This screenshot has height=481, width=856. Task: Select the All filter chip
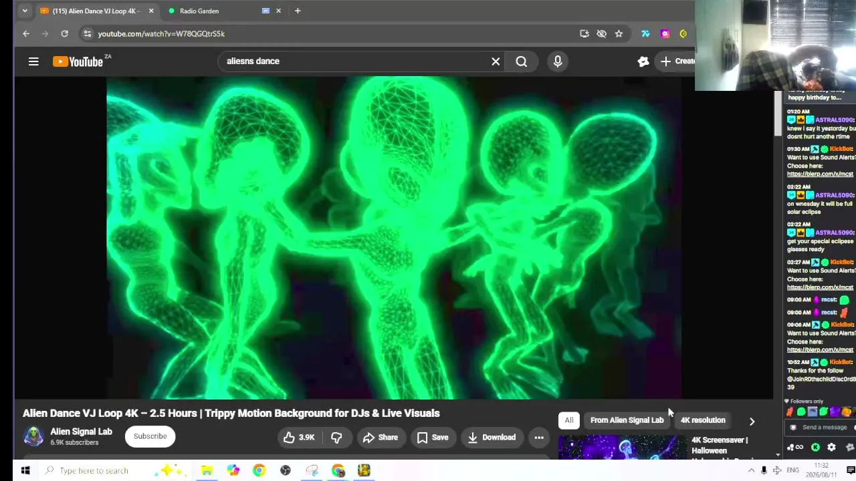569,420
